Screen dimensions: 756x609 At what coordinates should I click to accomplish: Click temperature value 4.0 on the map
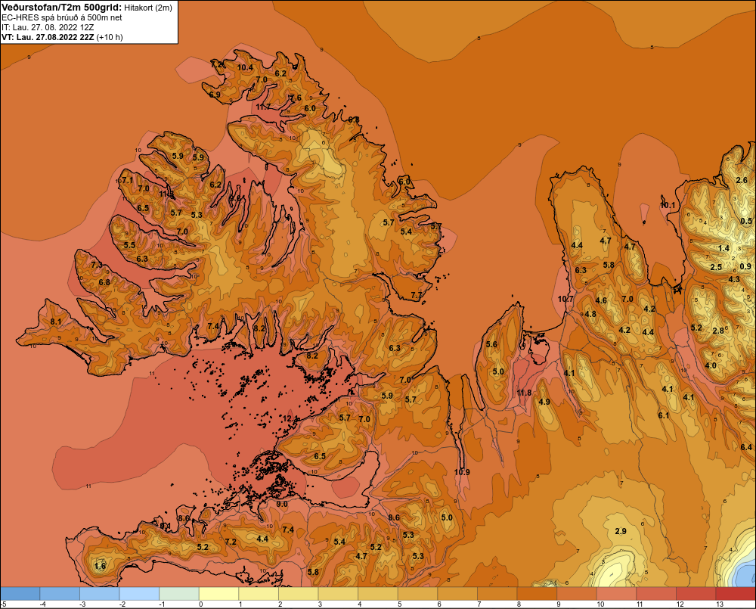pyautogui.click(x=711, y=366)
